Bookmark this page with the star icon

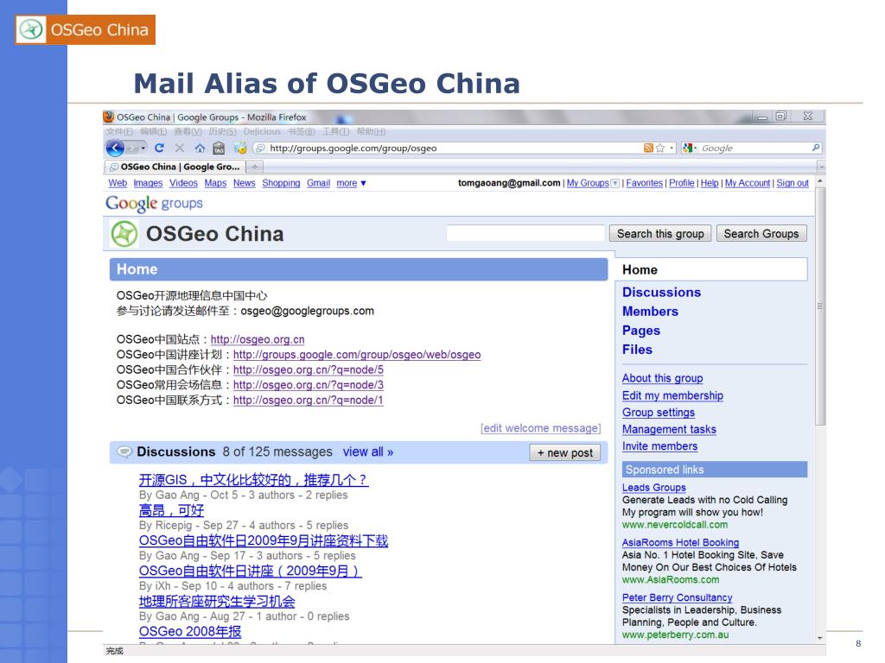click(x=659, y=148)
